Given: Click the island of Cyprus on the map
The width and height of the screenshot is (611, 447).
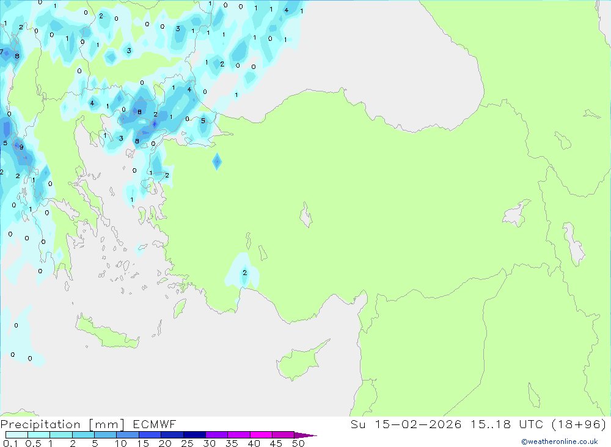Looking at the screenshot, I should (300, 361).
